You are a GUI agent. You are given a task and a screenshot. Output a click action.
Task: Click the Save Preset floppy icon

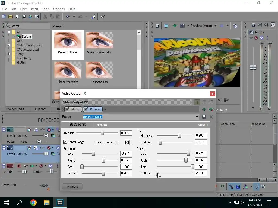point(204,117)
